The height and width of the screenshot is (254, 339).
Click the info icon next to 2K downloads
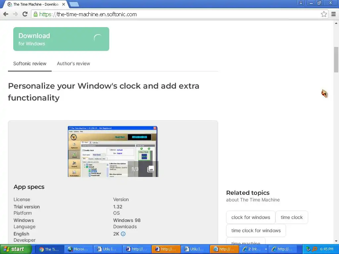pos(123,234)
